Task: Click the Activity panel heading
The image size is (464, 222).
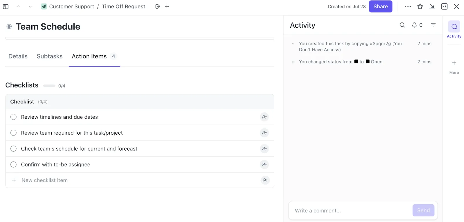Action: [302, 25]
